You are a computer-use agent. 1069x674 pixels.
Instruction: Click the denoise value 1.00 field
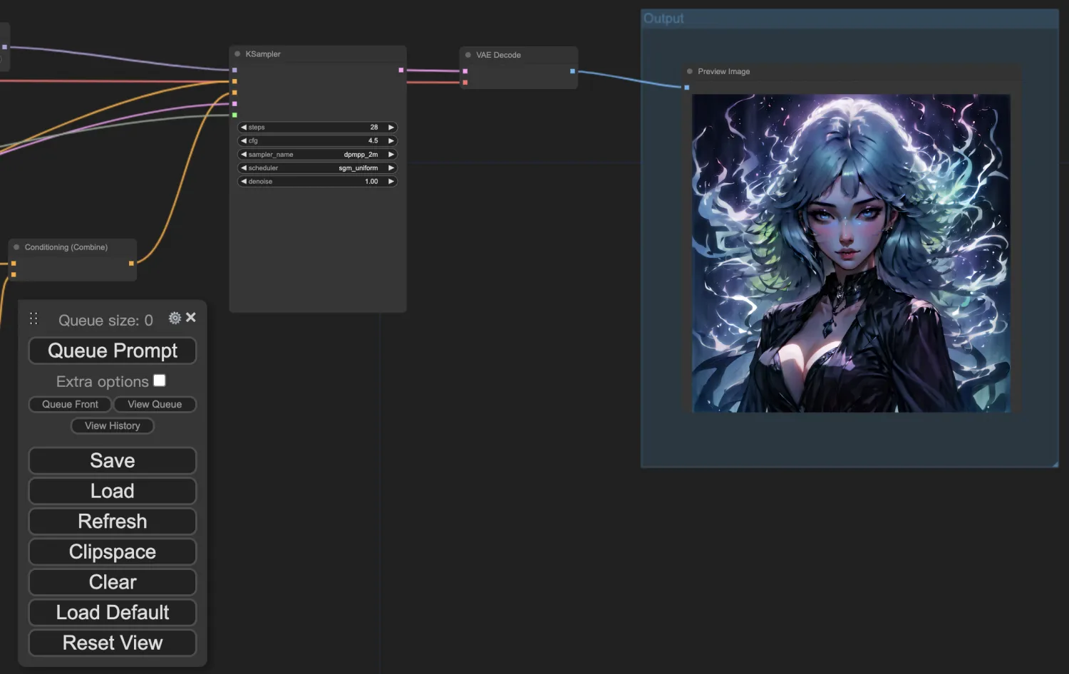tap(317, 182)
